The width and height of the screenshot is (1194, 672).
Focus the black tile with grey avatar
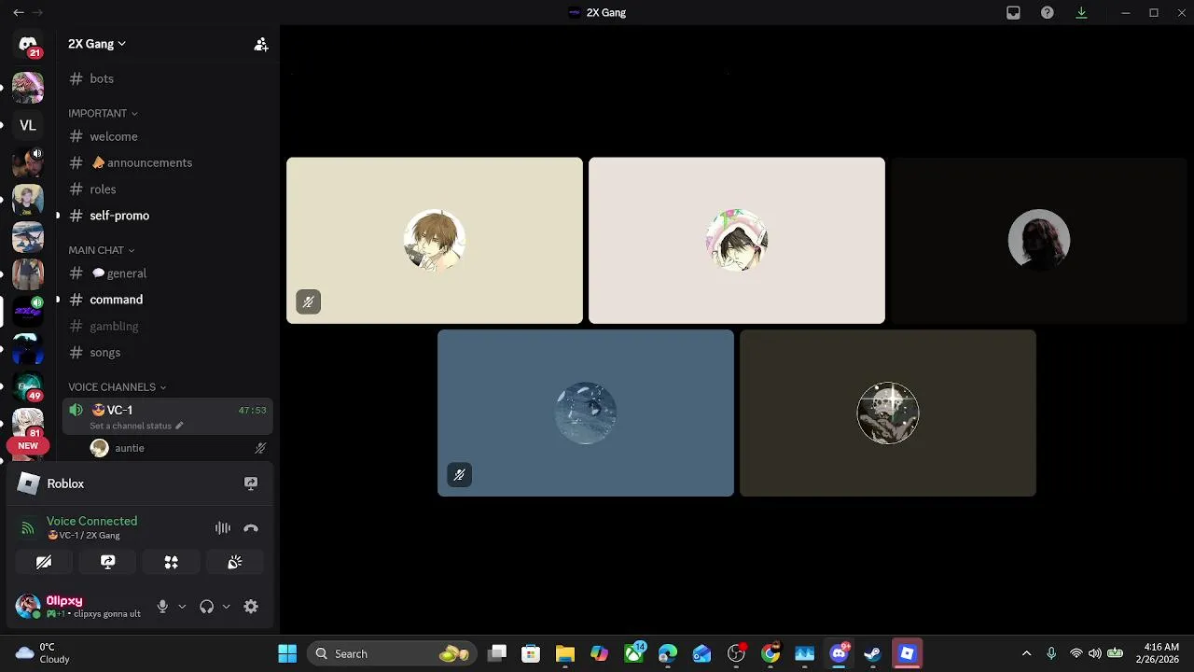[x=1039, y=241]
